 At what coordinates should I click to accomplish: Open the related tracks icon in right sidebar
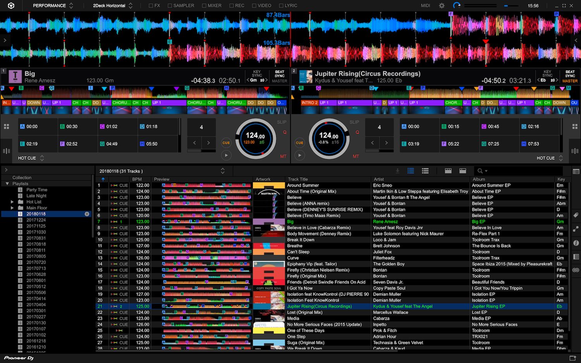tap(576, 229)
